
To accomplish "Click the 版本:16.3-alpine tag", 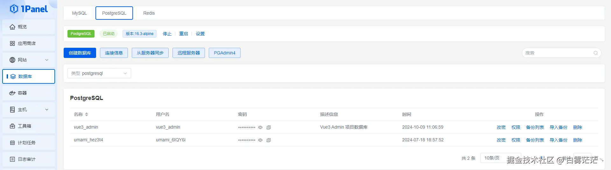I will pos(139,34).
